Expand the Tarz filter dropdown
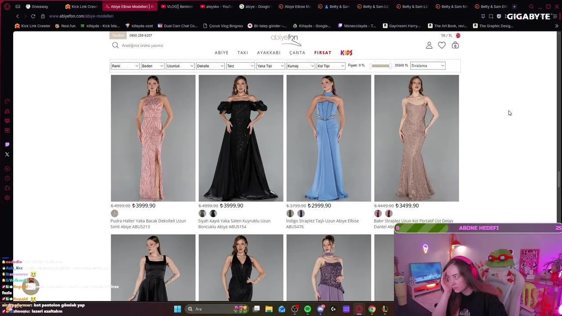 (240, 66)
